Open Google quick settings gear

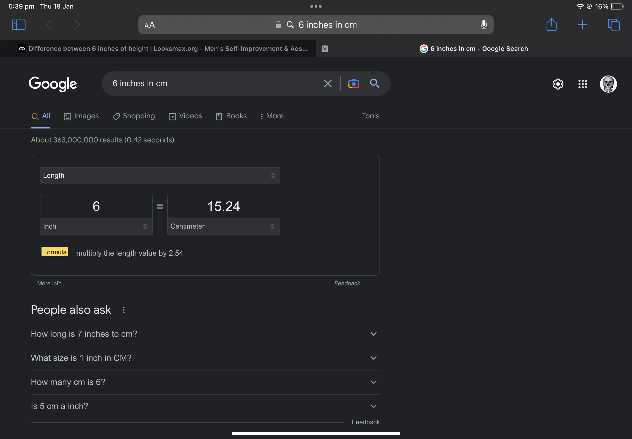(x=558, y=84)
